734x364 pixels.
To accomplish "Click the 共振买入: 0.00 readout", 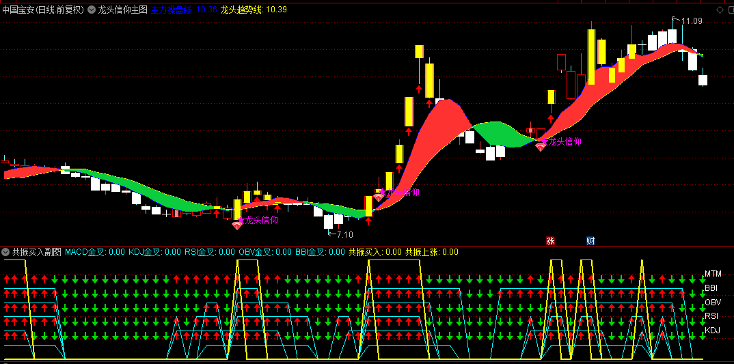I will click(x=375, y=252).
